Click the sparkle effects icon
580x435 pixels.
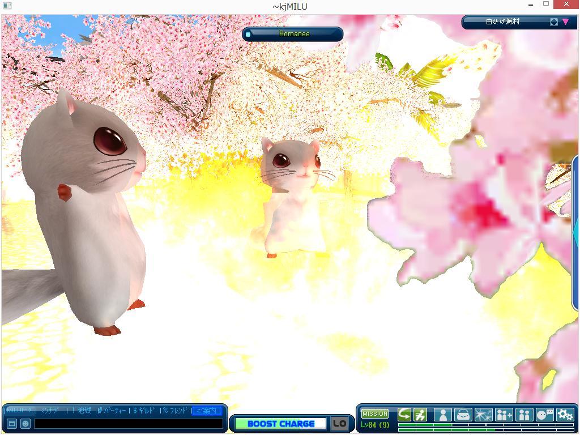(x=483, y=415)
